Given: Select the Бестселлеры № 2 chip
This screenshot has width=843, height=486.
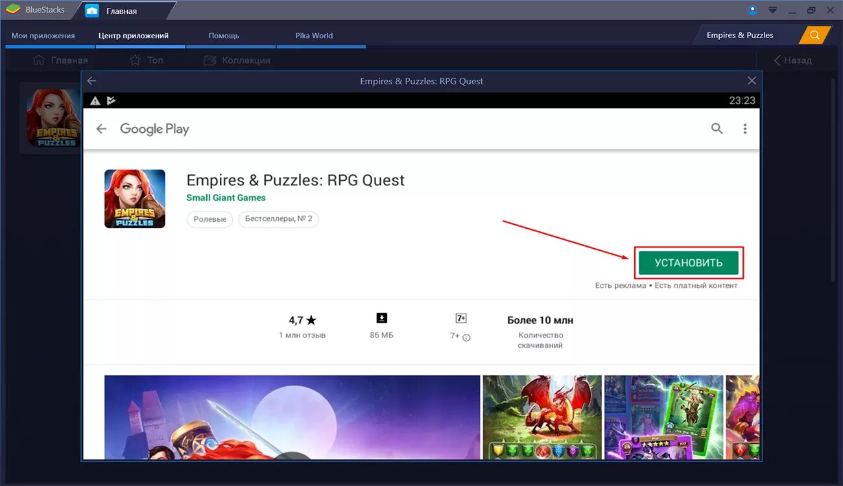Looking at the screenshot, I should 278,219.
